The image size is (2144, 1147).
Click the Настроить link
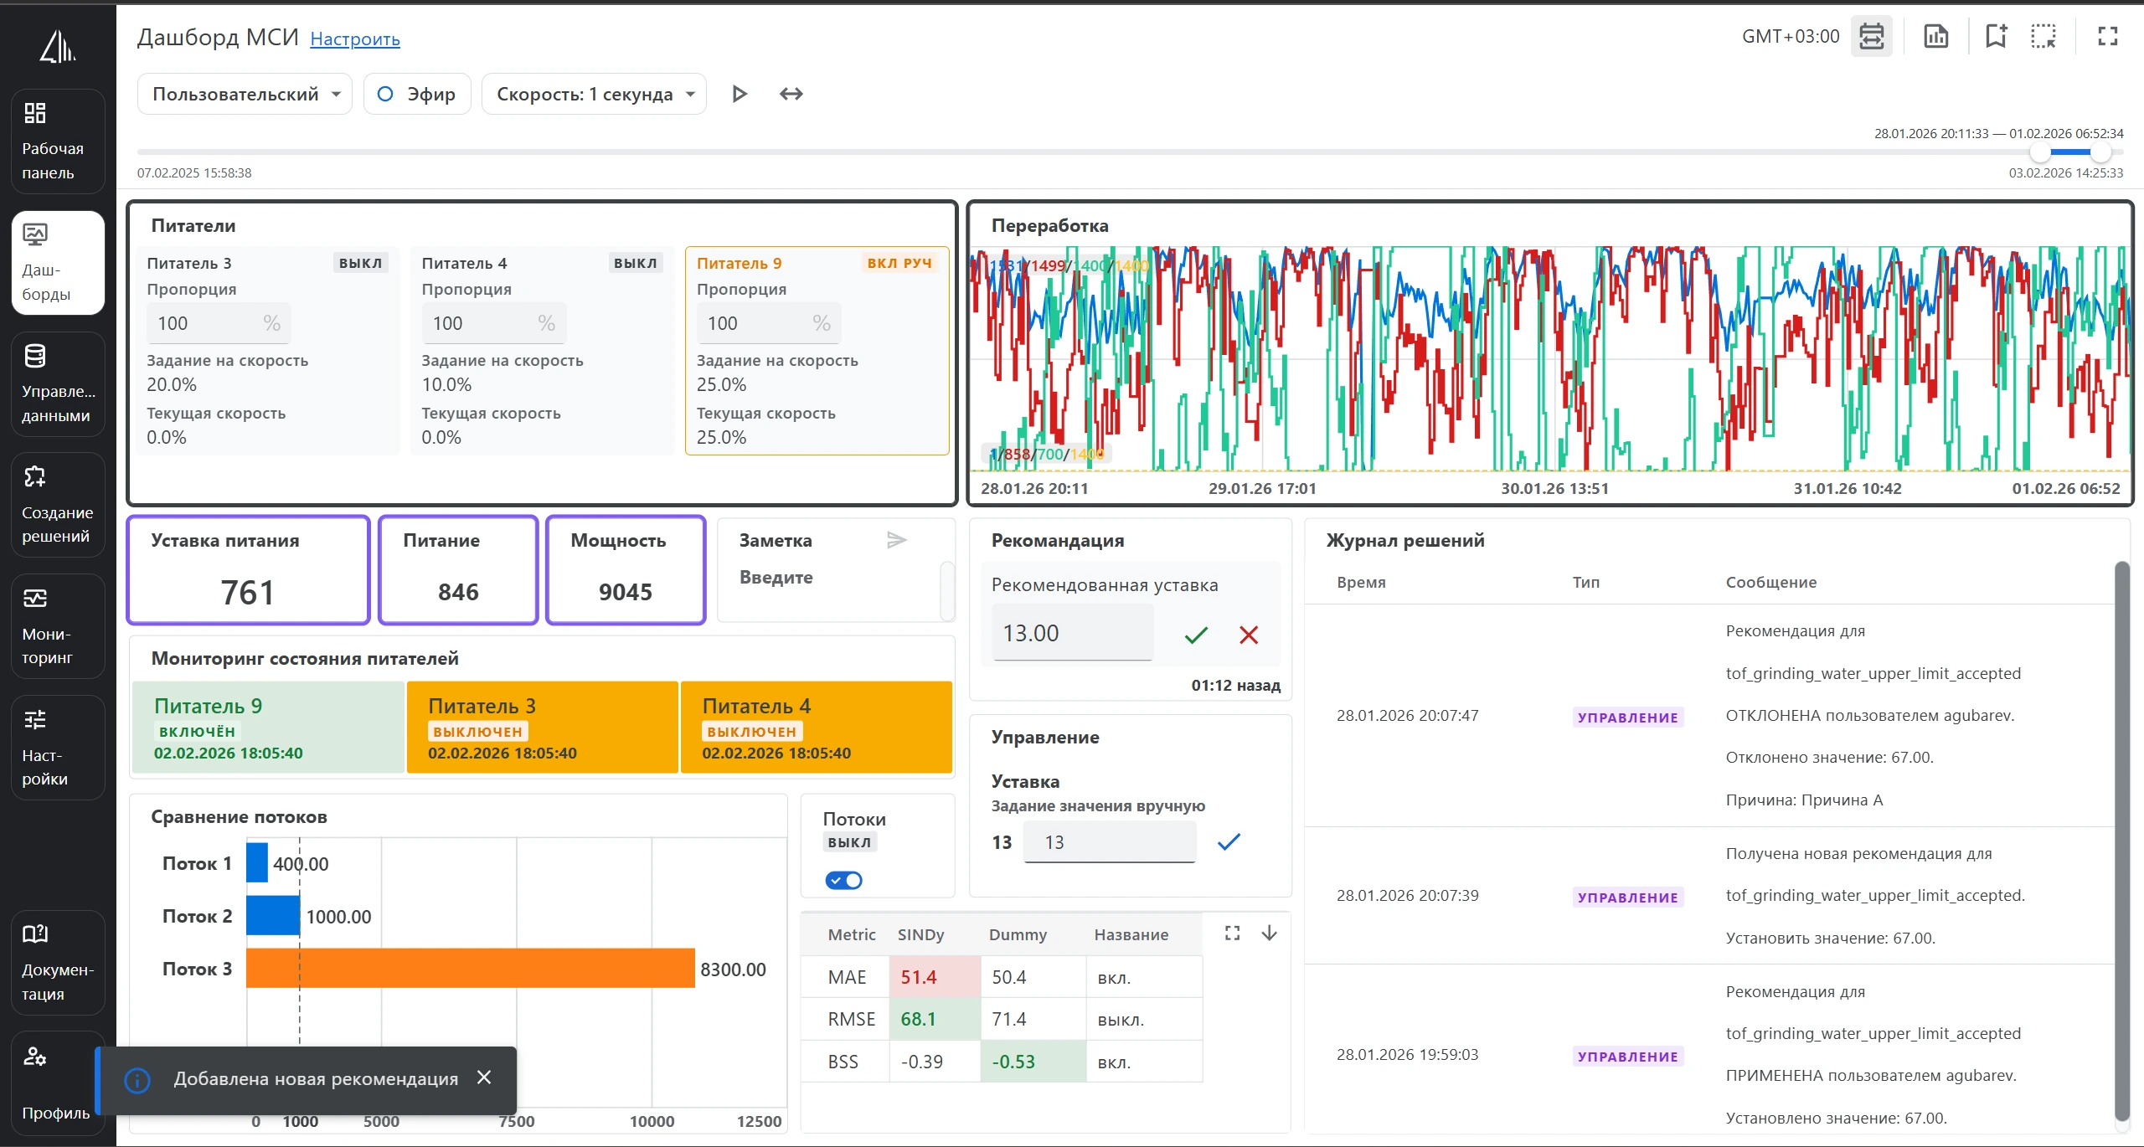pos(355,39)
